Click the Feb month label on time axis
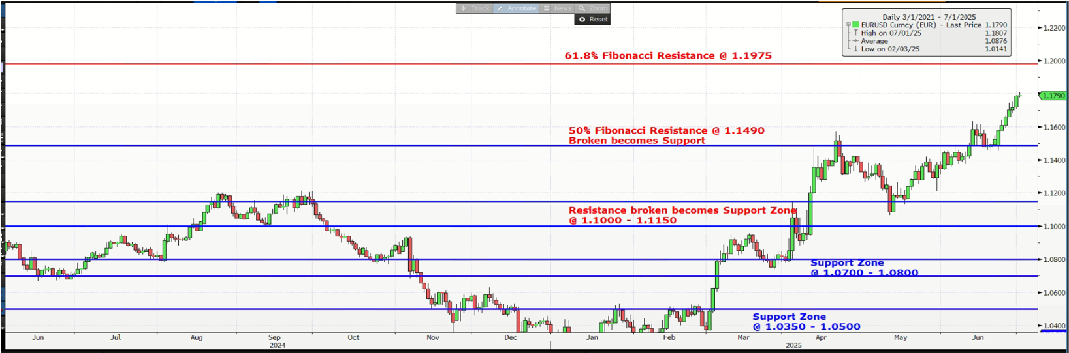 pos(669,337)
